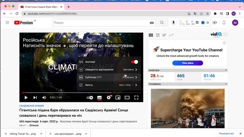The width and height of the screenshot is (244, 137).
Task: Go back in browser history
Action: [x=5, y=14]
